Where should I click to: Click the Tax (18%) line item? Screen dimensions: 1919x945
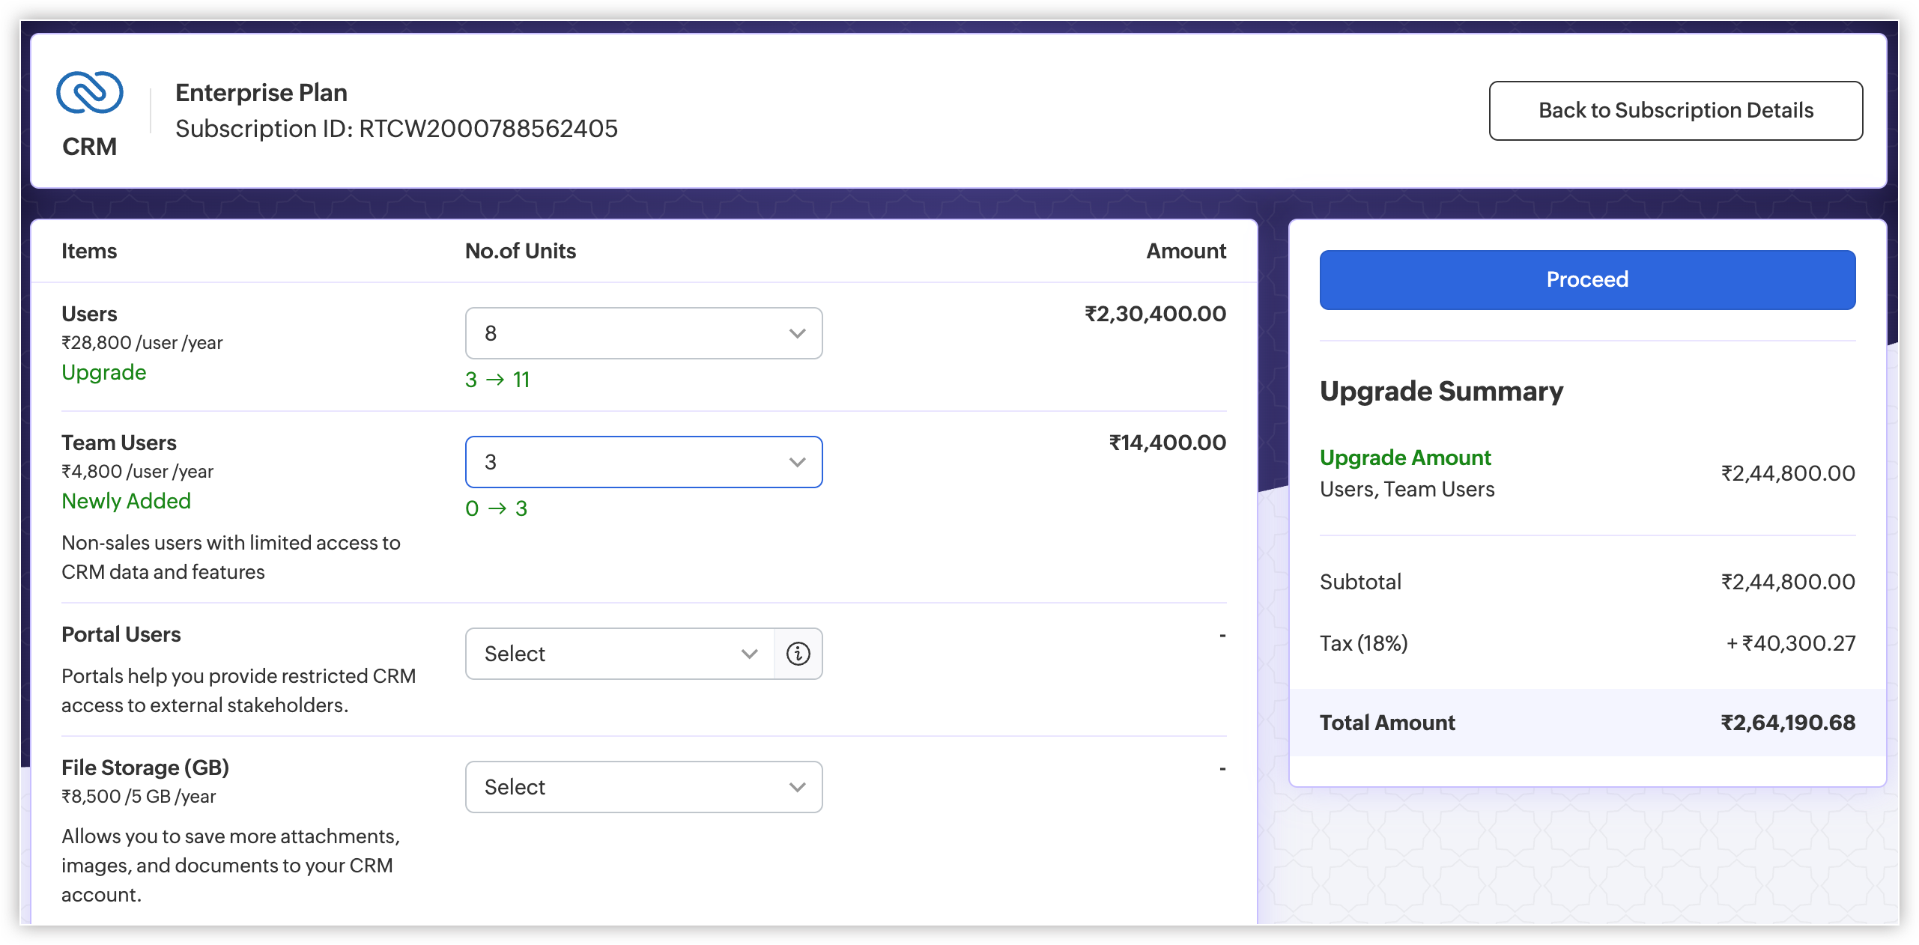pyautogui.click(x=1364, y=643)
